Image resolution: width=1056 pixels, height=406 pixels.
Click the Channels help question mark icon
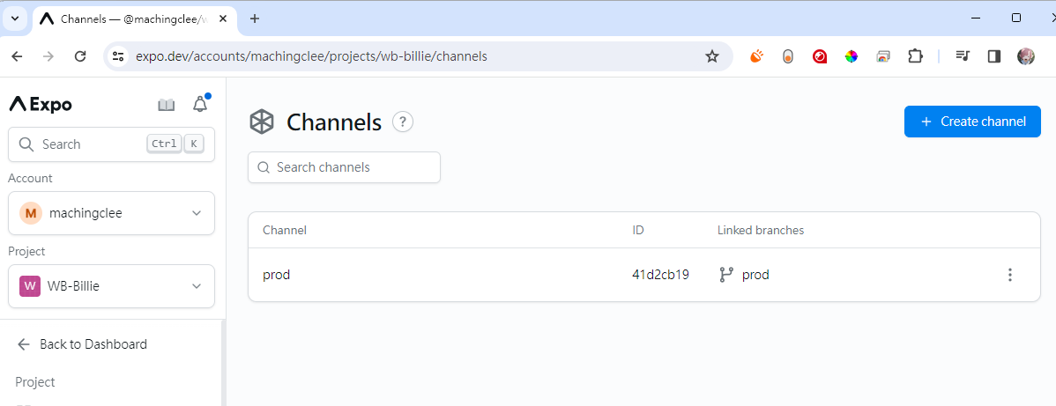click(x=403, y=122)
